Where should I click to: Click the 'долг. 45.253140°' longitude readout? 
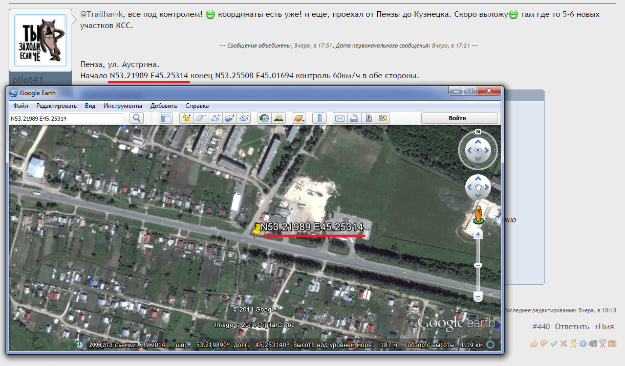click(261, 345)
